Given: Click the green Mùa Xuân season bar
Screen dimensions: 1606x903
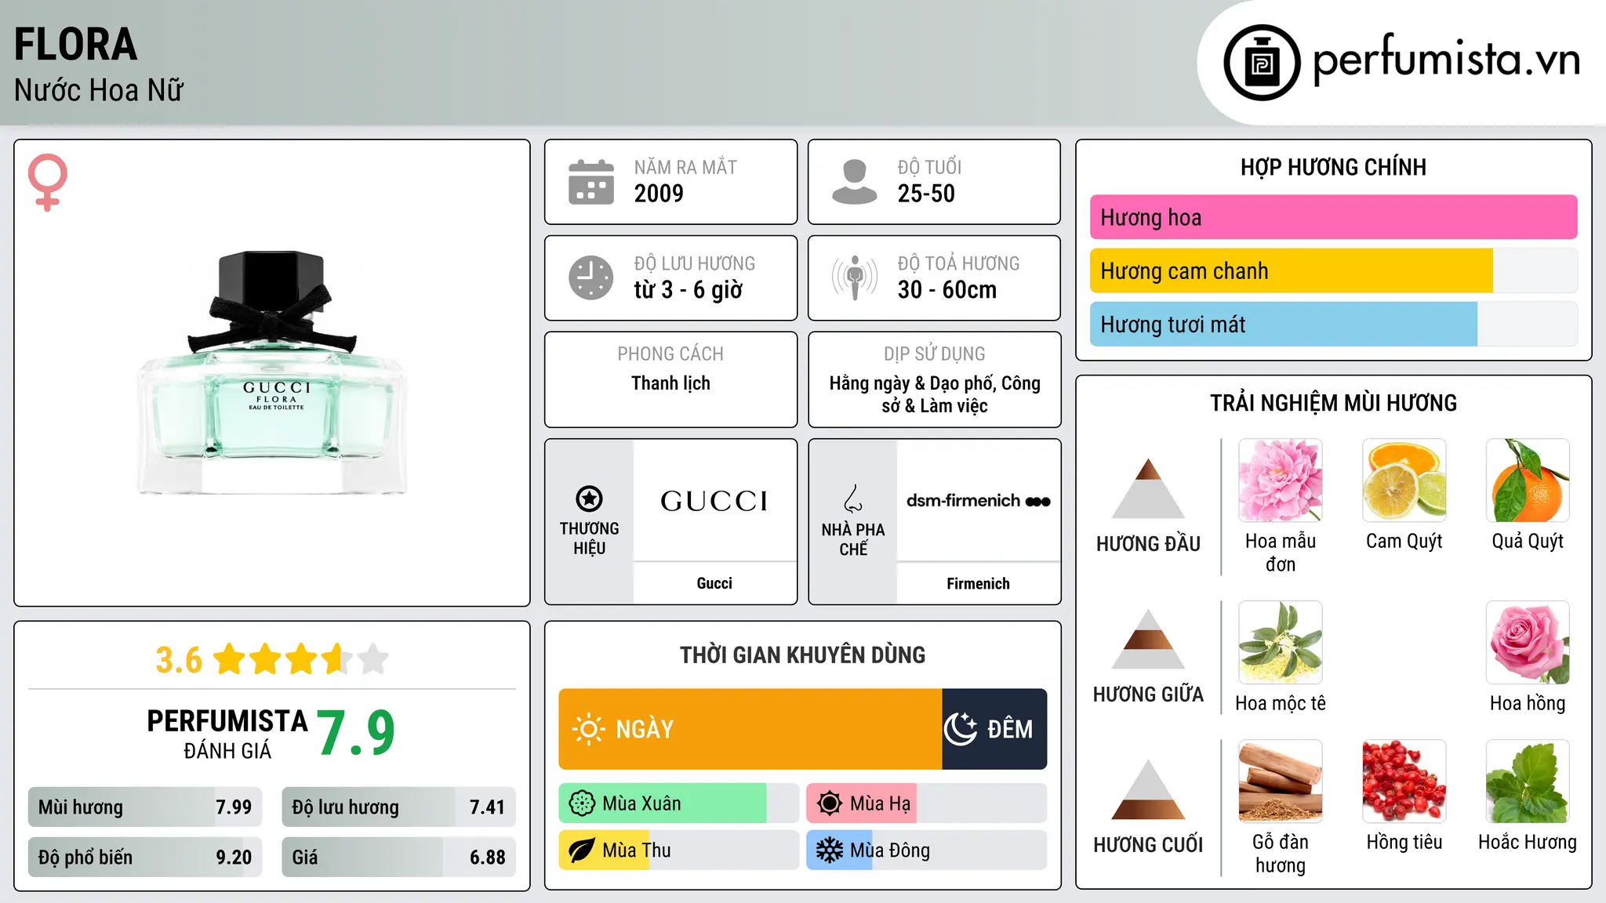Looking at the screenshot, I should (x=678, y=803).
